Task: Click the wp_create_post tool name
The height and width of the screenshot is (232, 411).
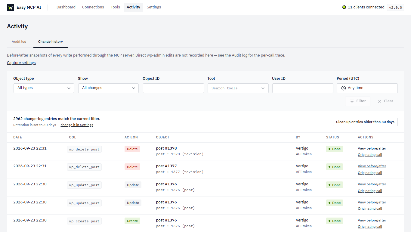Action: [84, 221]
